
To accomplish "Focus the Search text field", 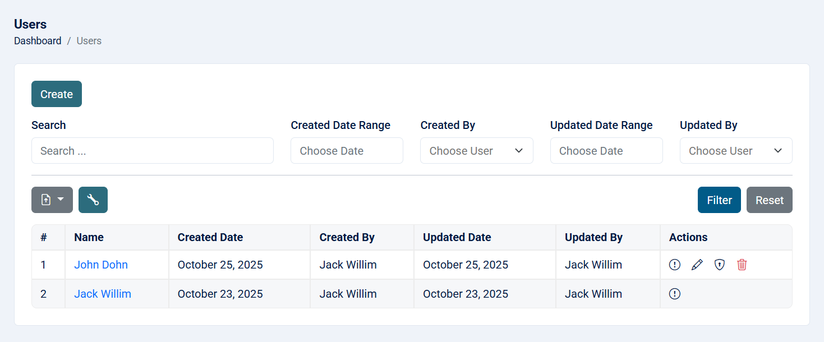I will click(153, 151).
